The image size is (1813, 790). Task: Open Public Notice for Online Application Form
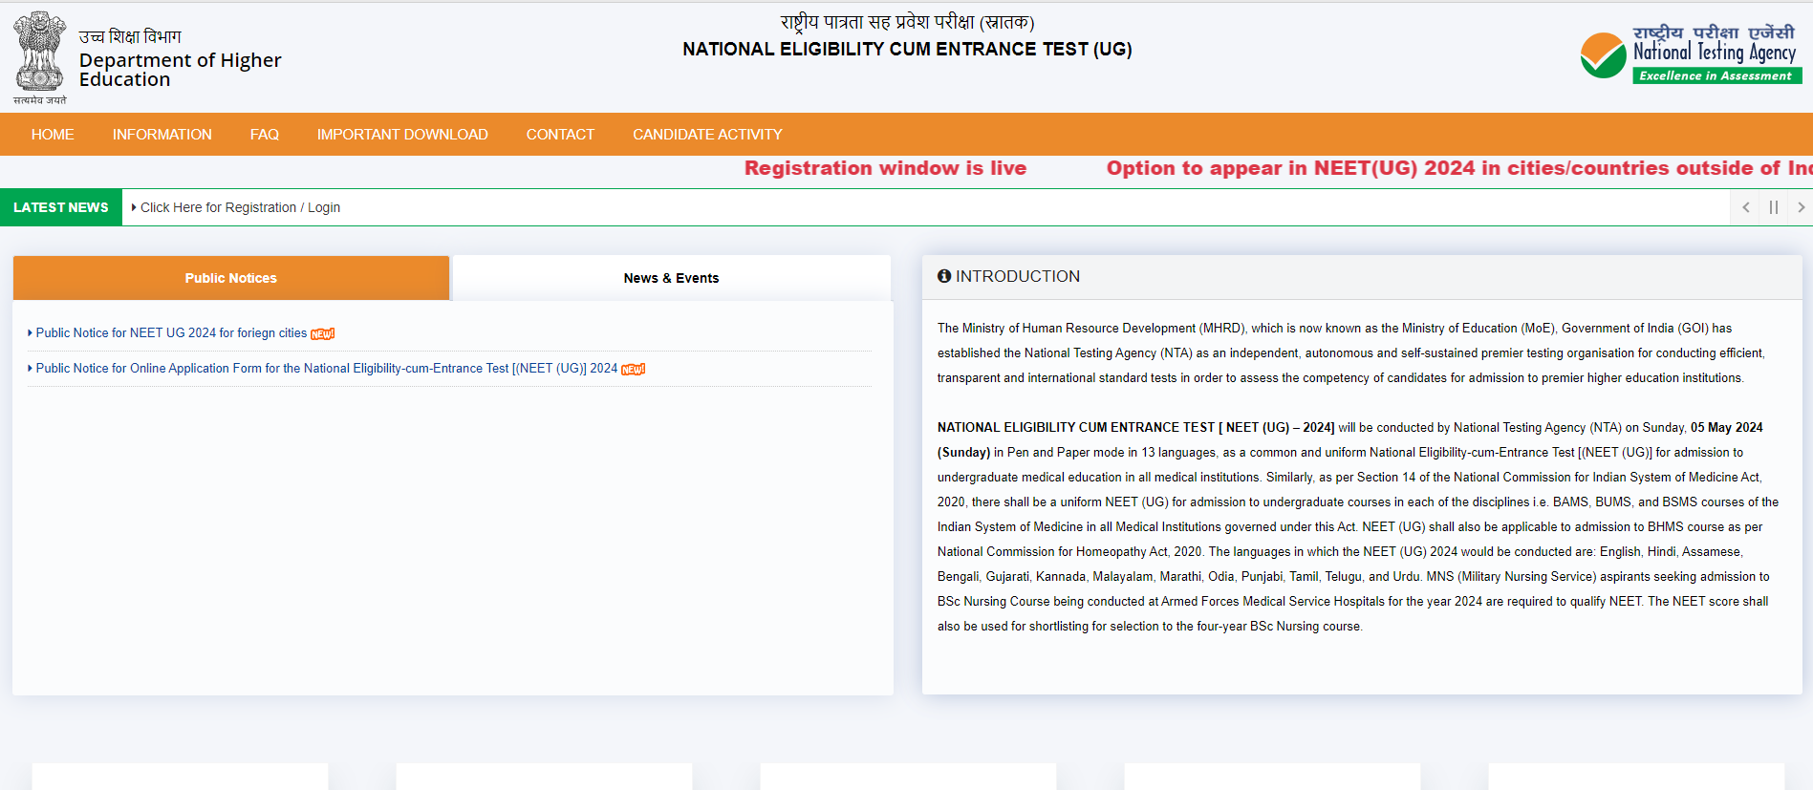tap(326, 368)
